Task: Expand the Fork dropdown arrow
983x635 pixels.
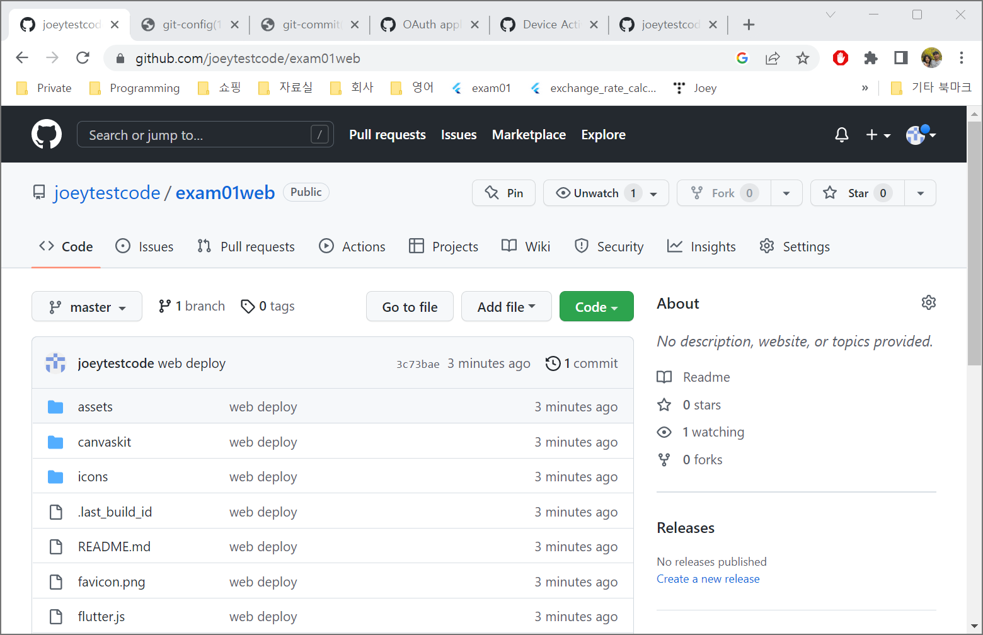Action: 786,193
